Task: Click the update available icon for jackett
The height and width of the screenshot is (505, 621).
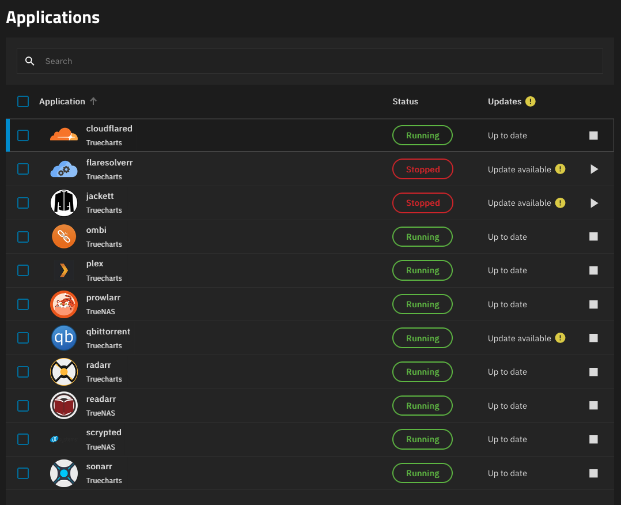Action: pos(560,203)
